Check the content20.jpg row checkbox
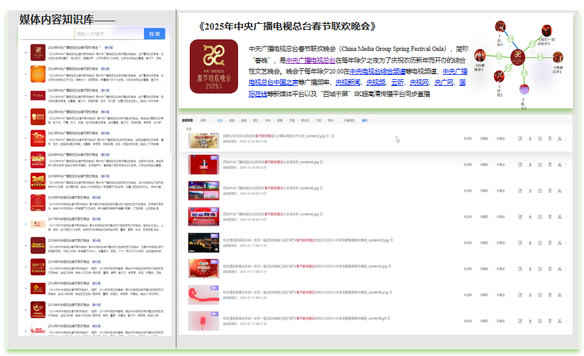This screenshot has width=584, height=356. (x=183, y=242)
